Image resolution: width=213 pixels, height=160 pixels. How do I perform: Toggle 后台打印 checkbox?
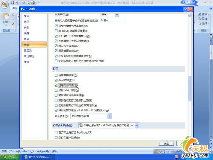(56, 80)
